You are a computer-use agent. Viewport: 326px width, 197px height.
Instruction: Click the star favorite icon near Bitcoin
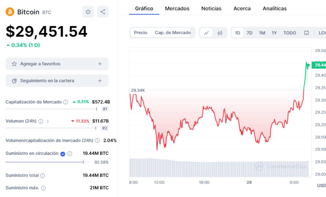click(x=88, y=12)
